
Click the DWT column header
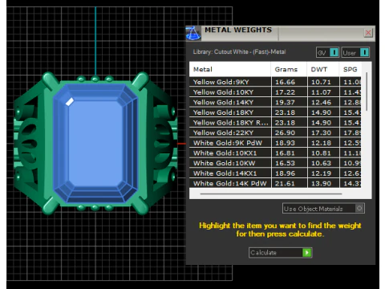(x=323, y=69)
